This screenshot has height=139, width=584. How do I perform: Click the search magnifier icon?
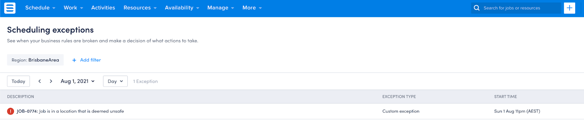tap(477, 8)
